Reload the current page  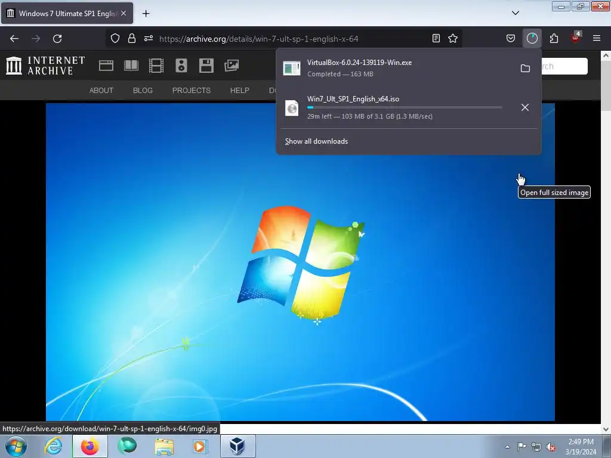(x=57, y=39)
